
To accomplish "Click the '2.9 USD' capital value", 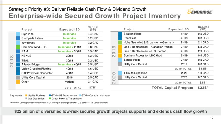I will tap(203, 51).
